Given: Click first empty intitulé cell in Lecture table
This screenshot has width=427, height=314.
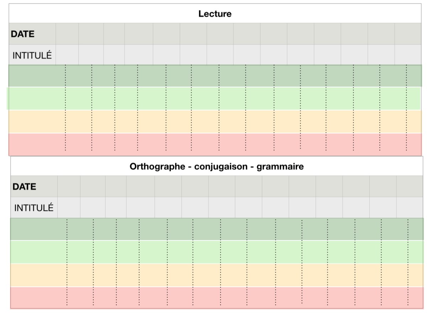Looking at the screenshot, I should 67,55.
